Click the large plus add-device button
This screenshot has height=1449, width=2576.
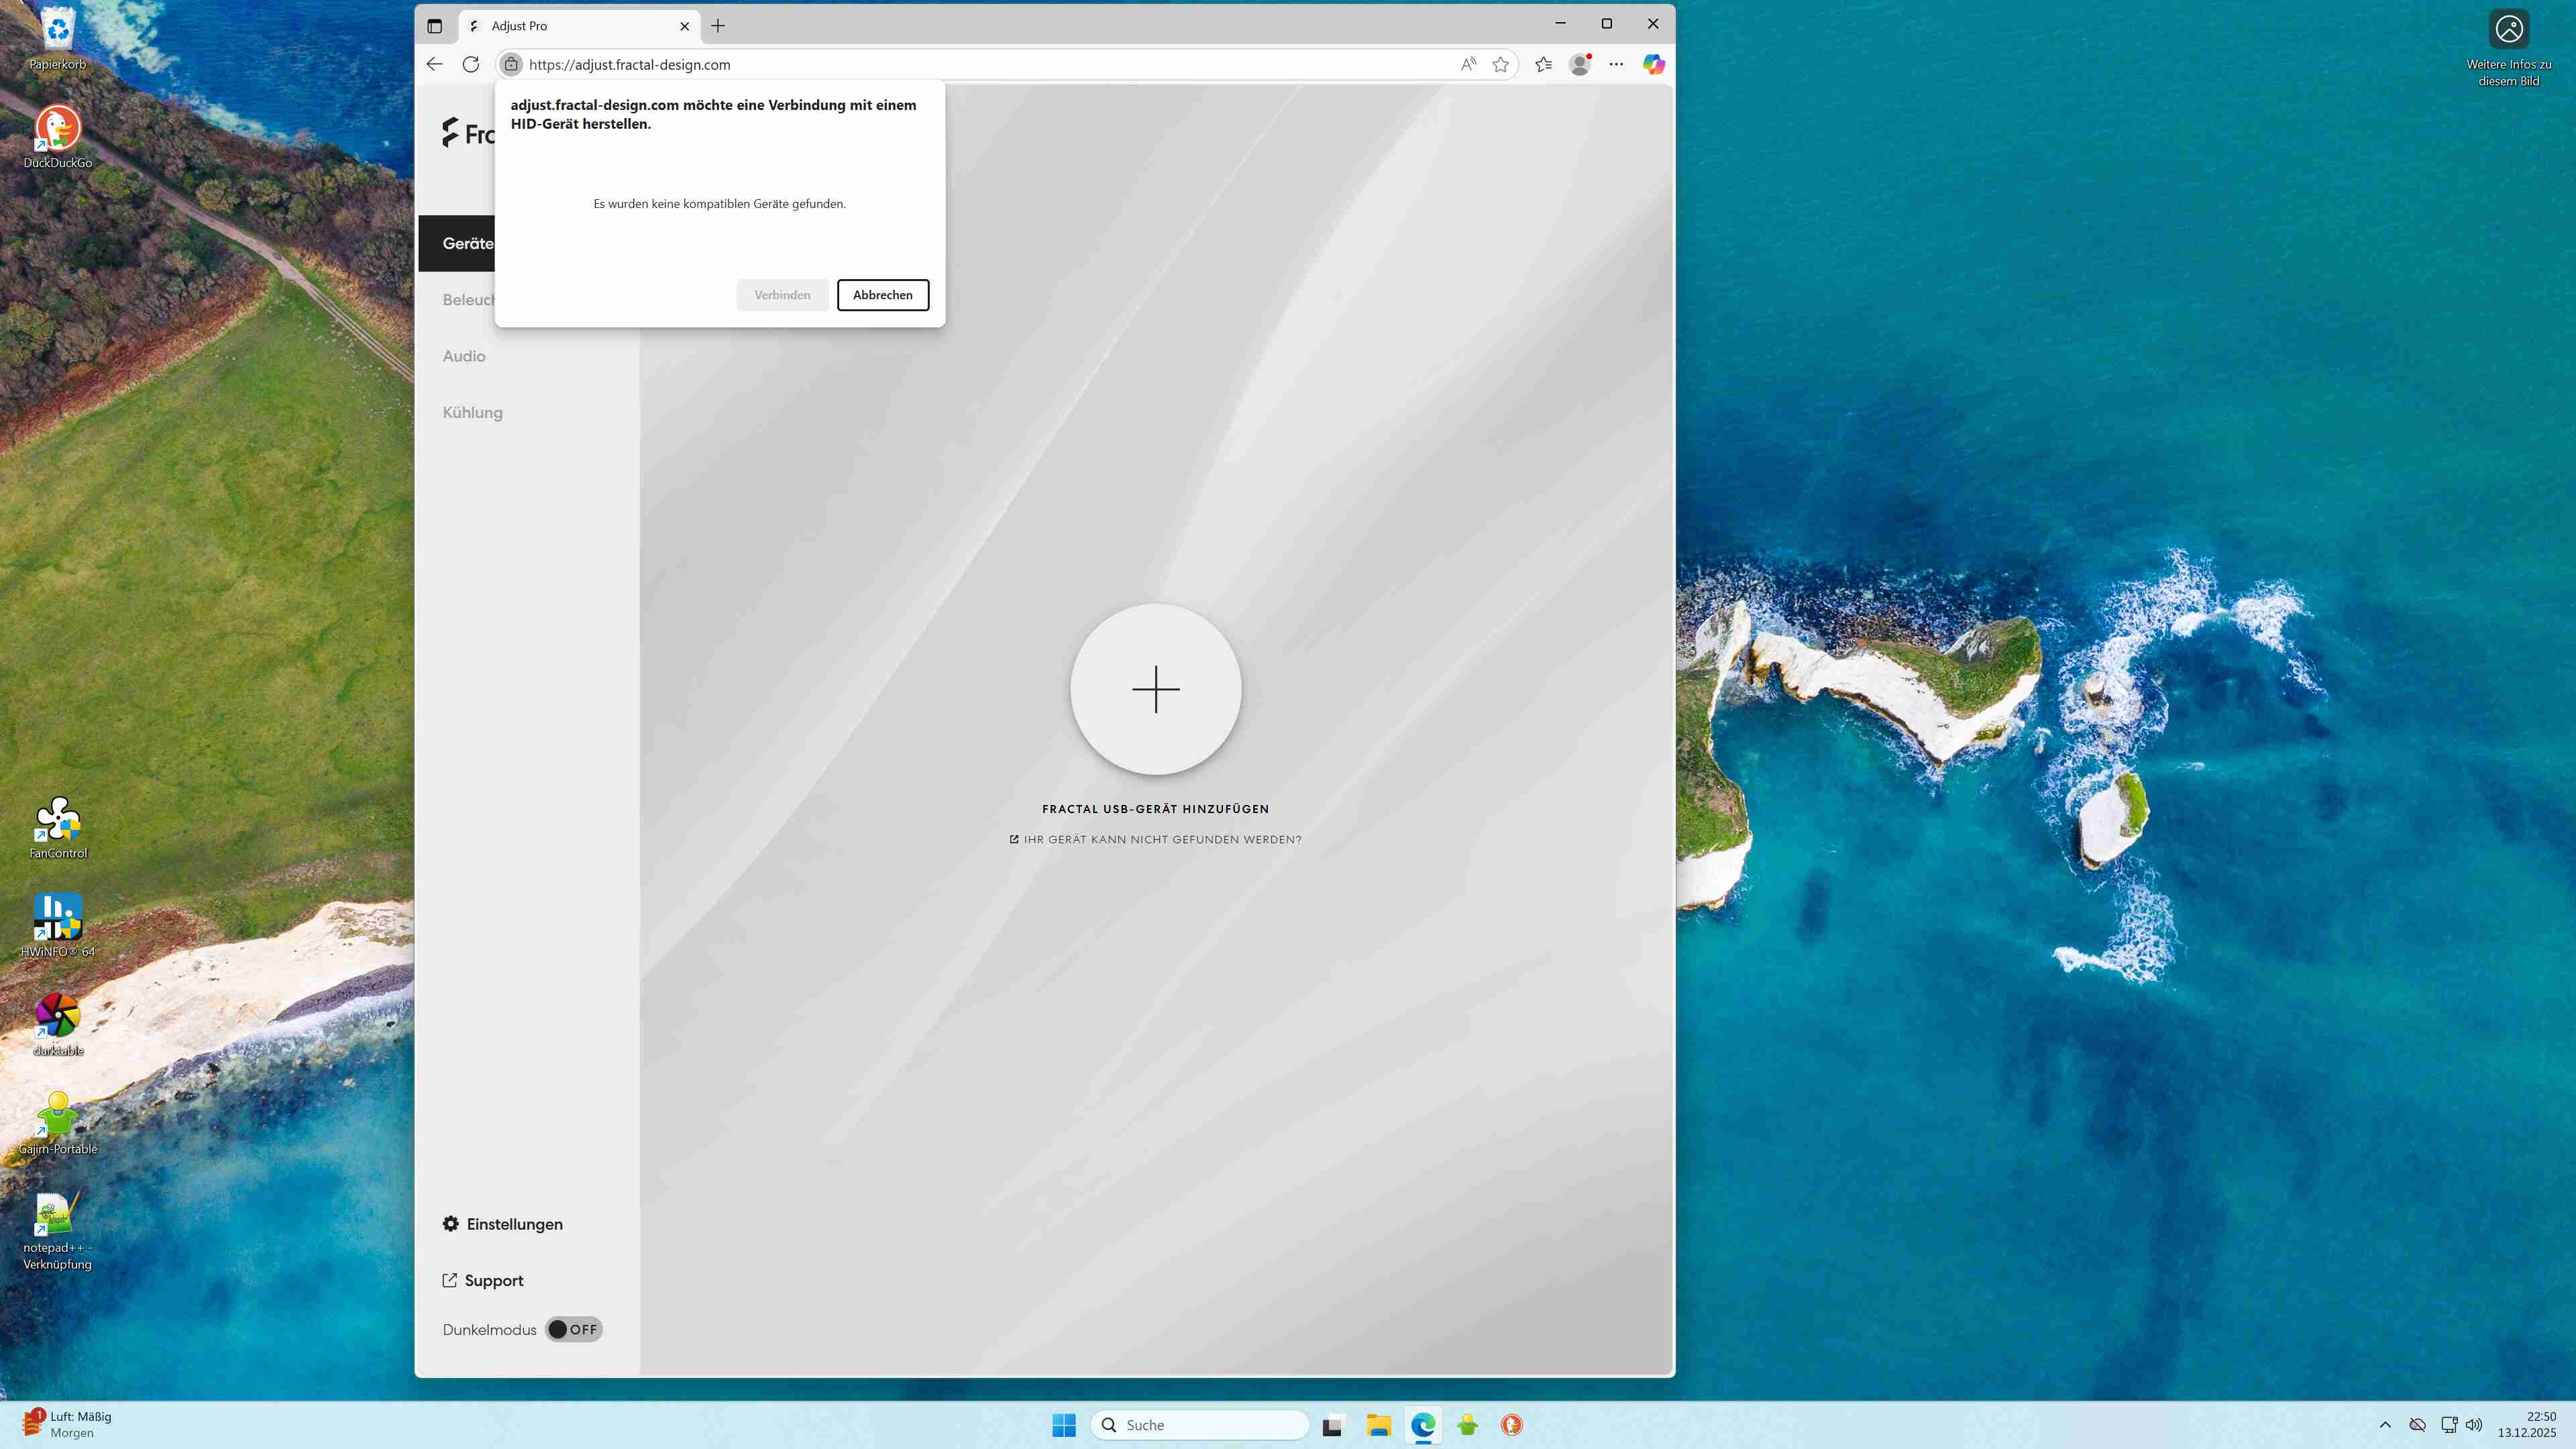pos(1155,689)
